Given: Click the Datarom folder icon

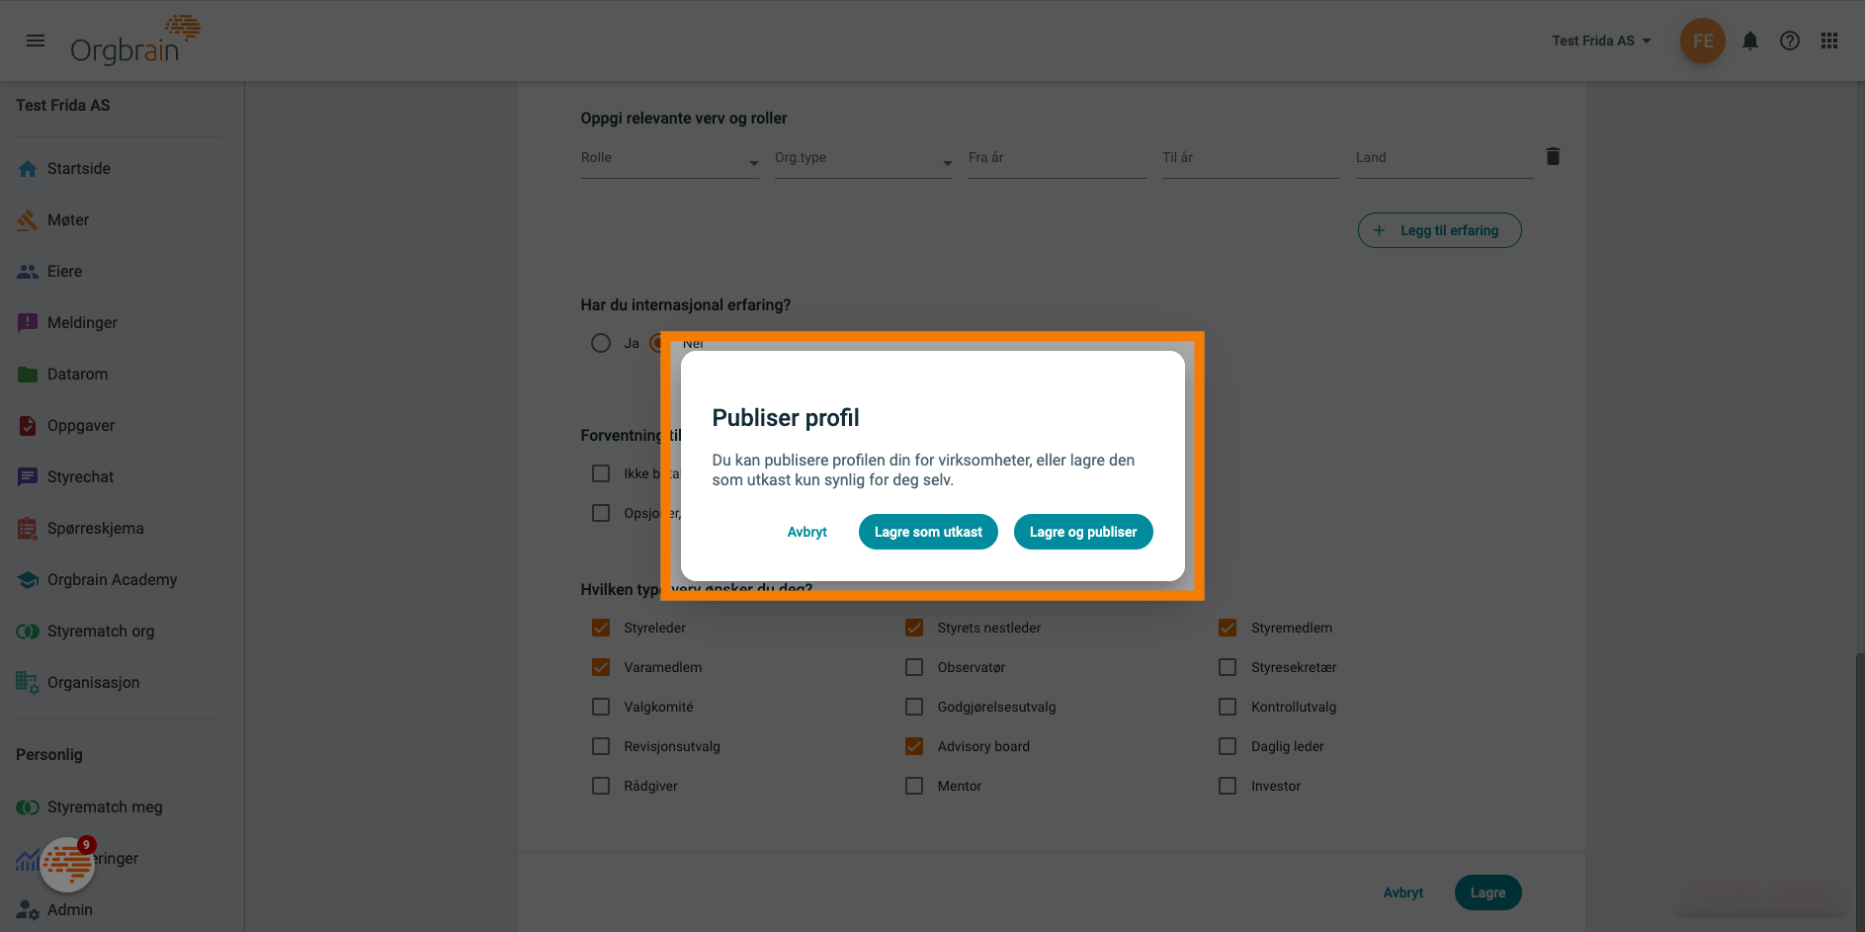Looking at the screenshot, I should (x=28, y=375).
